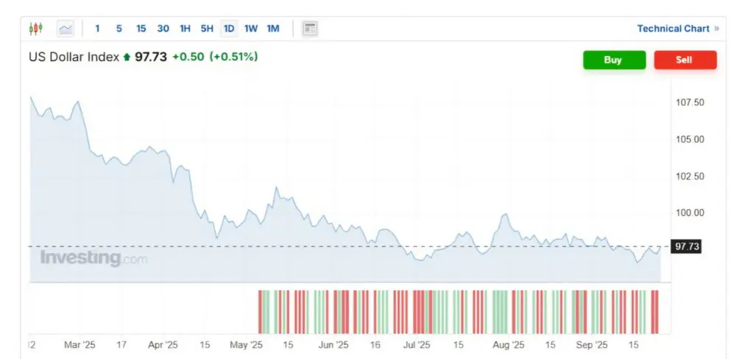Choose the 15 minute timeframe
This screenshot has width=736, height=359.
[141, 29]
